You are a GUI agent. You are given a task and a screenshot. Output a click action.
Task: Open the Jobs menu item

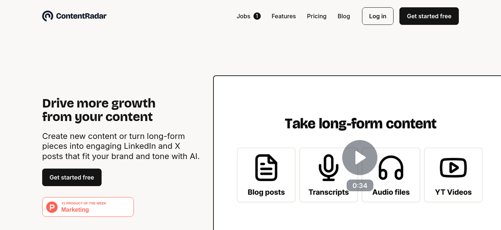click(244, 16)
